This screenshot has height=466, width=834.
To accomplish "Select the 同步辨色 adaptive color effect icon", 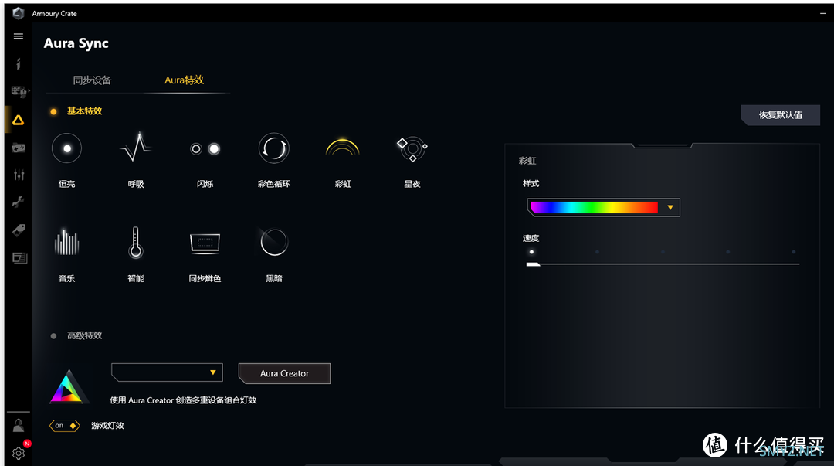I will [205, 243].
